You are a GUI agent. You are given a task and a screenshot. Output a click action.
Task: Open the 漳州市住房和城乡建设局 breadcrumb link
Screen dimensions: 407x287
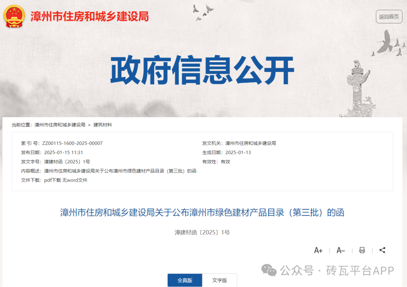[x=60, y=125]
